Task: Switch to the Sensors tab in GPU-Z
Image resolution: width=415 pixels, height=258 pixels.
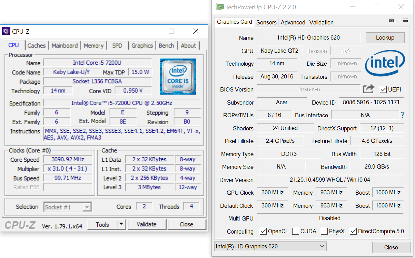Action: 266,22
